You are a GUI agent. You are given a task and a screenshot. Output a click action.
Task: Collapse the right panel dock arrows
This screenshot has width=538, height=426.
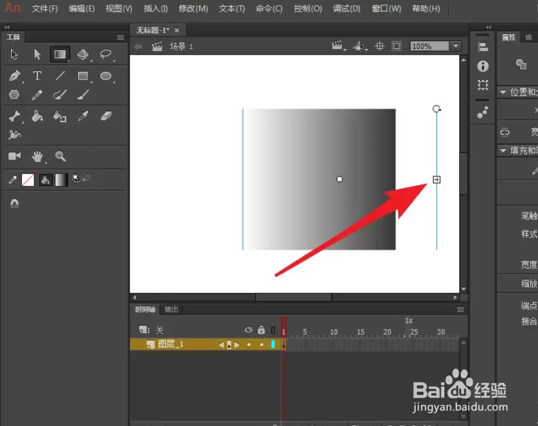(x=489, y=27)
